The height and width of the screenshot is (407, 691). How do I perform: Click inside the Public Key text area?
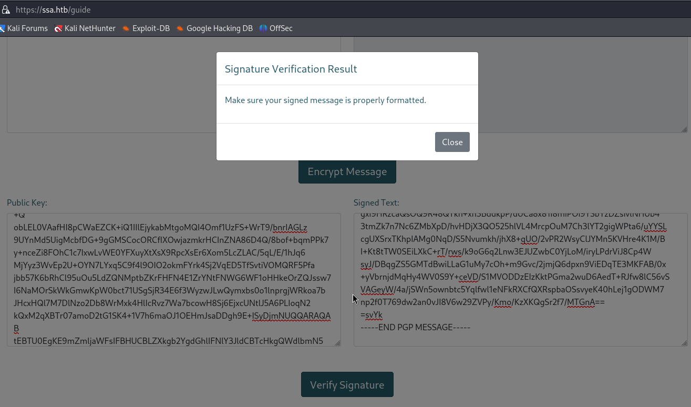point(174,280)
